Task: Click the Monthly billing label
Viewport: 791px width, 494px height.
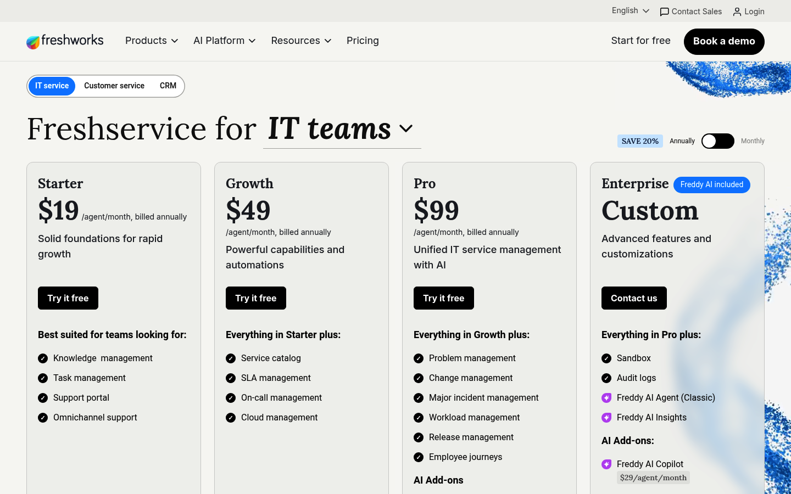Action: pyautogui.click(x=753, y=141)
